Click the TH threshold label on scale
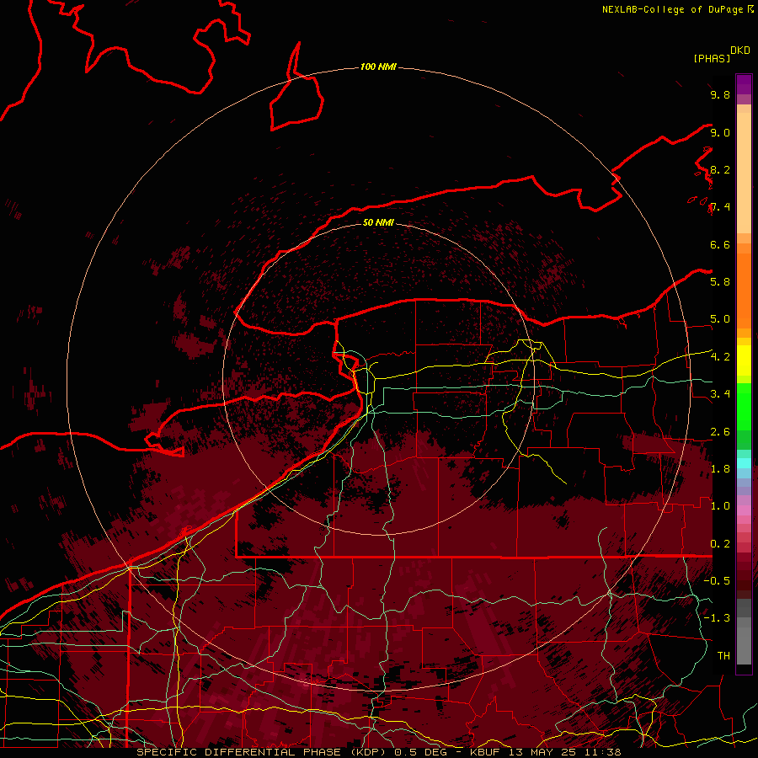 point(723,656)
